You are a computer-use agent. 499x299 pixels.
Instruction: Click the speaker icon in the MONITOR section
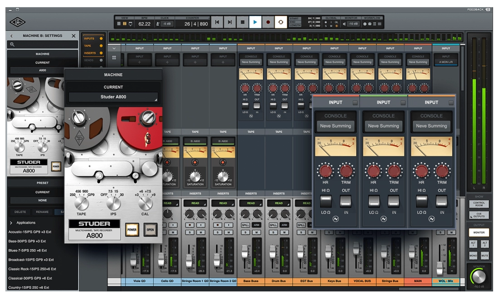coord(344,24)
